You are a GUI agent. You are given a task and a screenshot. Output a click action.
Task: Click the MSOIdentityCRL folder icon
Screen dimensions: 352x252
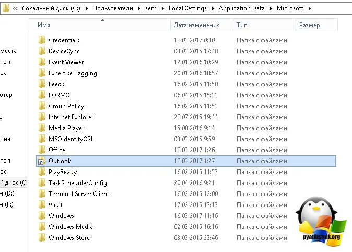42,139
